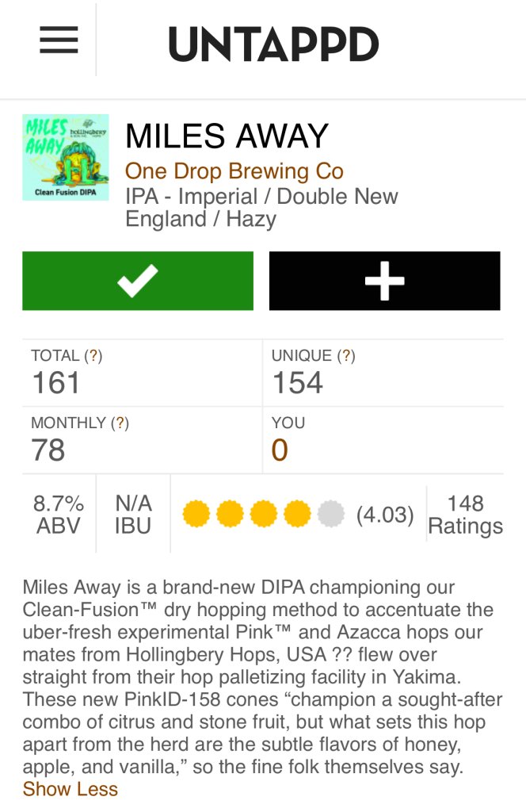Open the Miles Away beer label thumbnail

[x=66, y=158]
